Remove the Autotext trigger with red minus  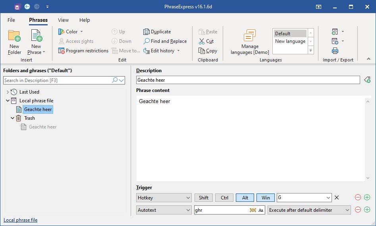(x=358, y=210)
